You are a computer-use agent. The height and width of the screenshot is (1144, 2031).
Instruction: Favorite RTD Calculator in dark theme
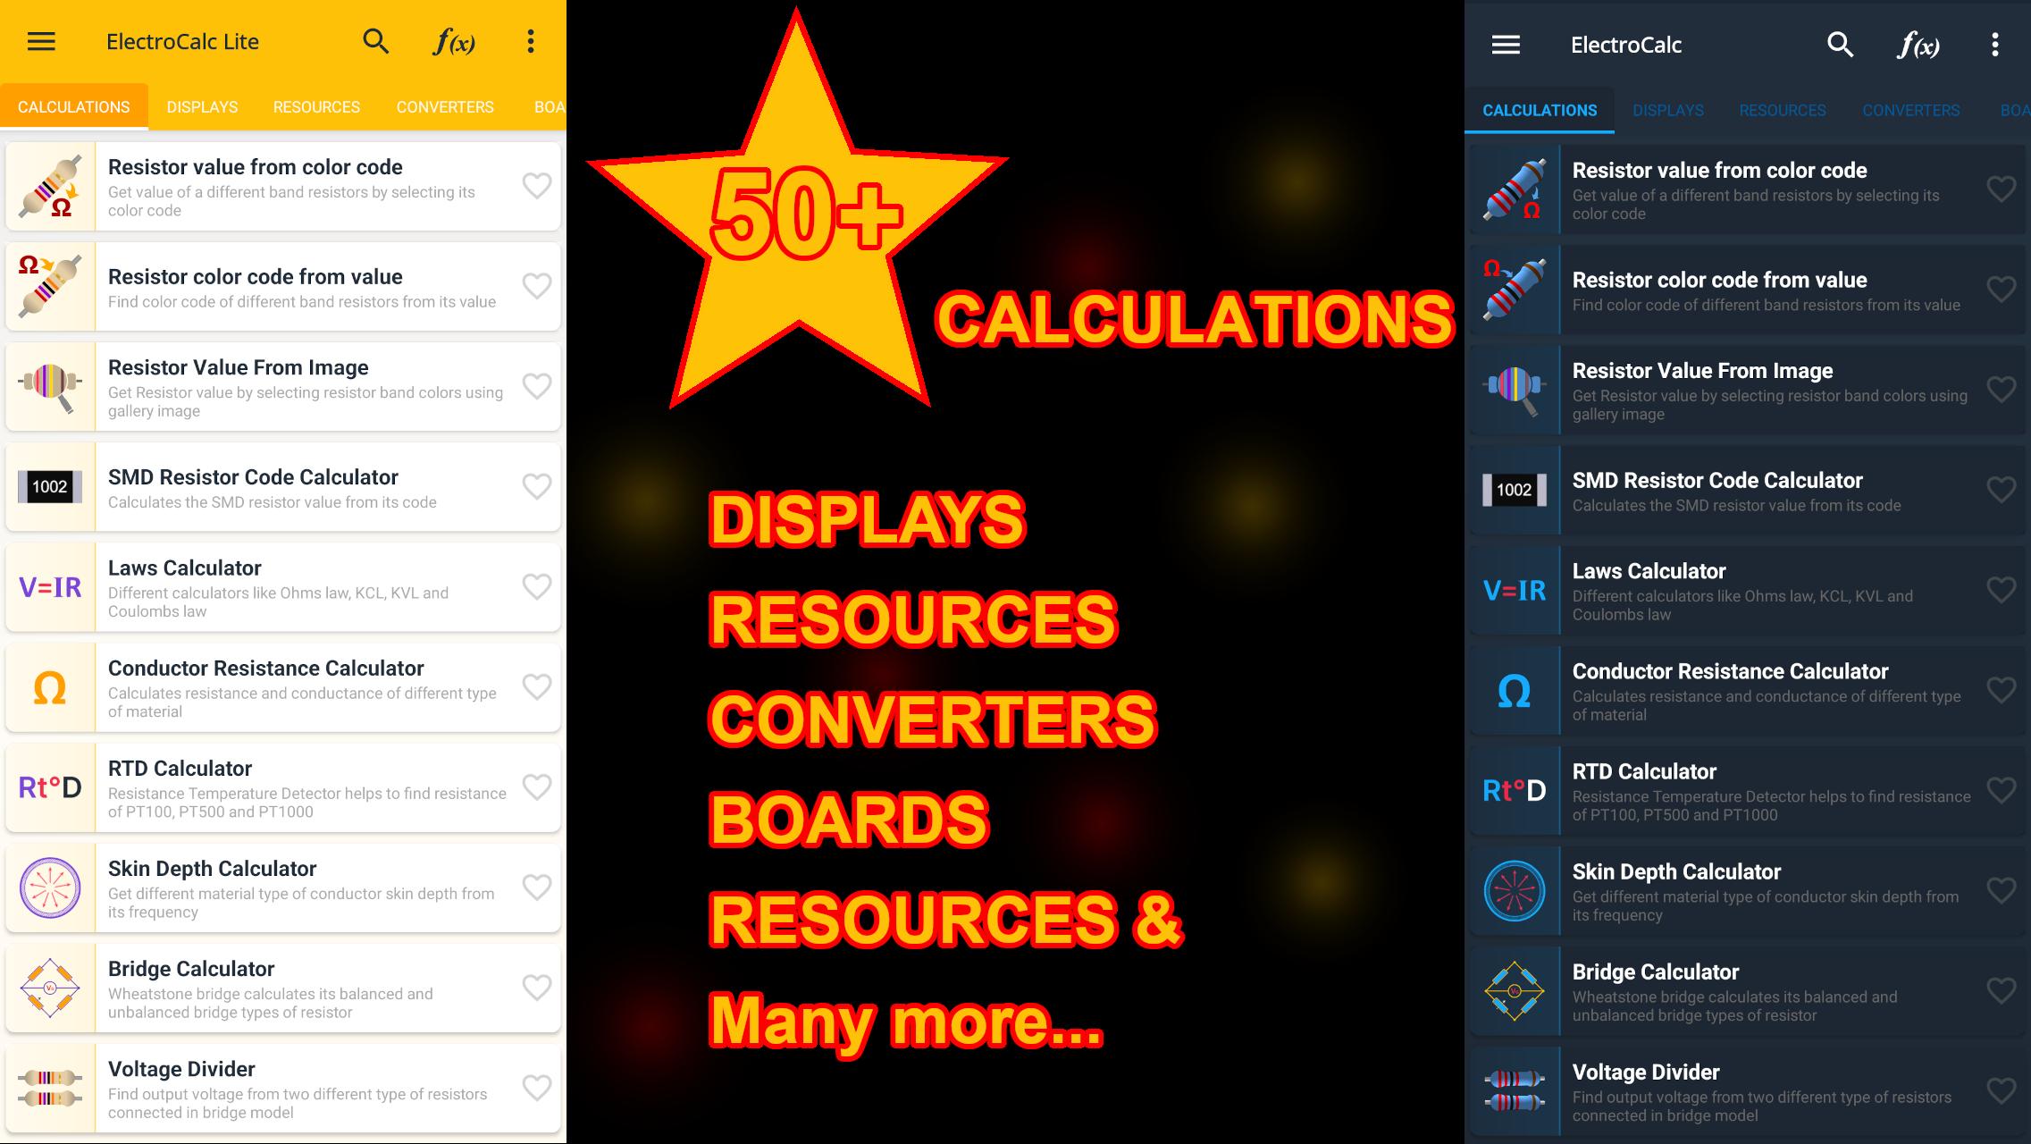2001,790
